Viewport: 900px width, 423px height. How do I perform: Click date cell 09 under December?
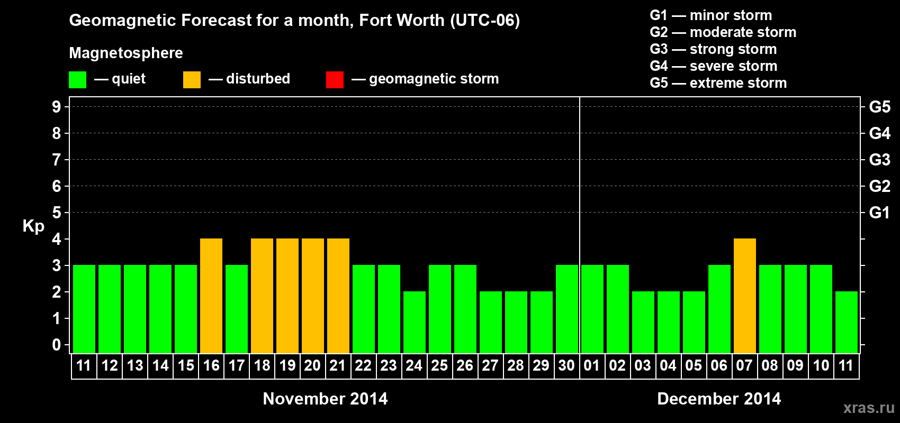coord(796,366)
